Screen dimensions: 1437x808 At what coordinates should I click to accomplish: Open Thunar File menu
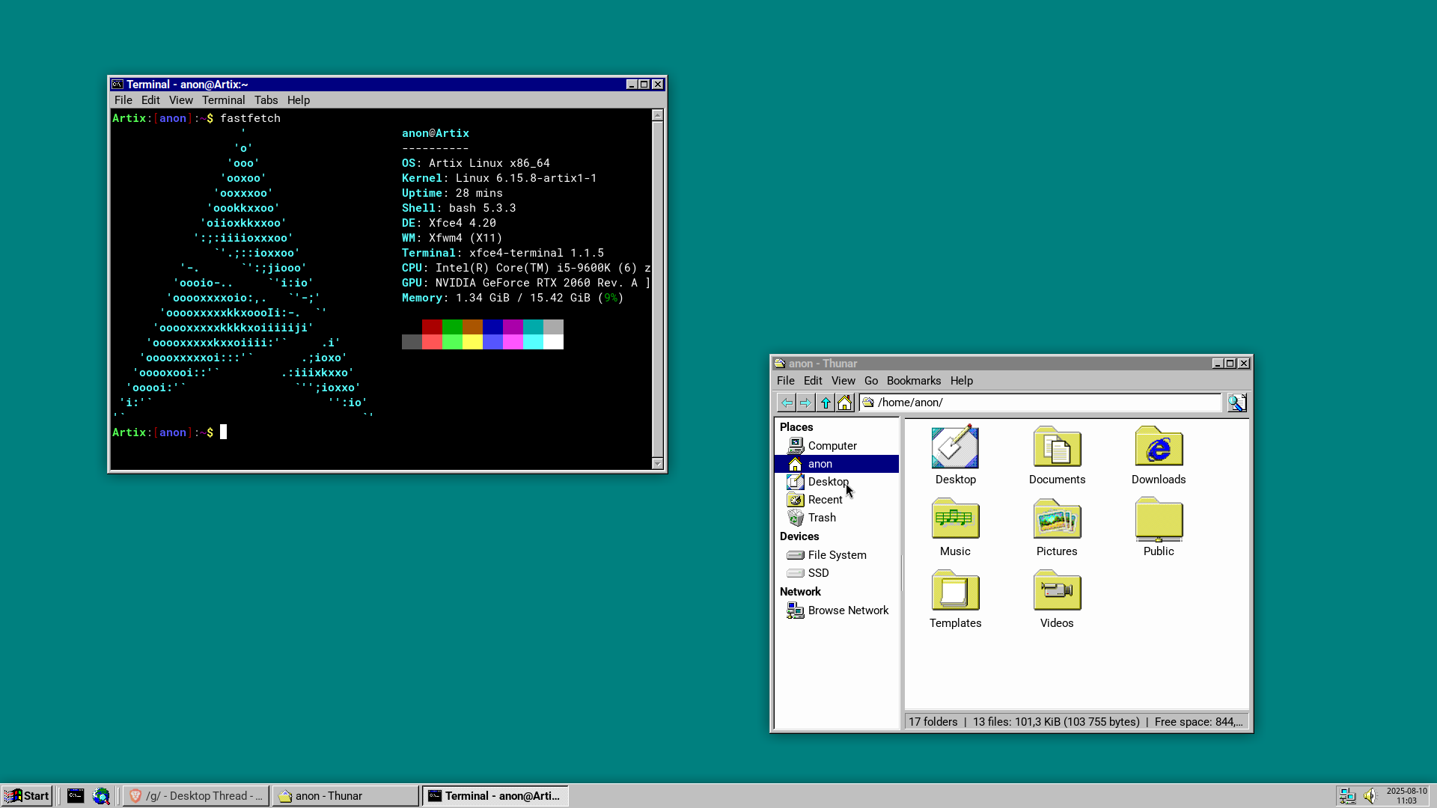tap(786, 381)
